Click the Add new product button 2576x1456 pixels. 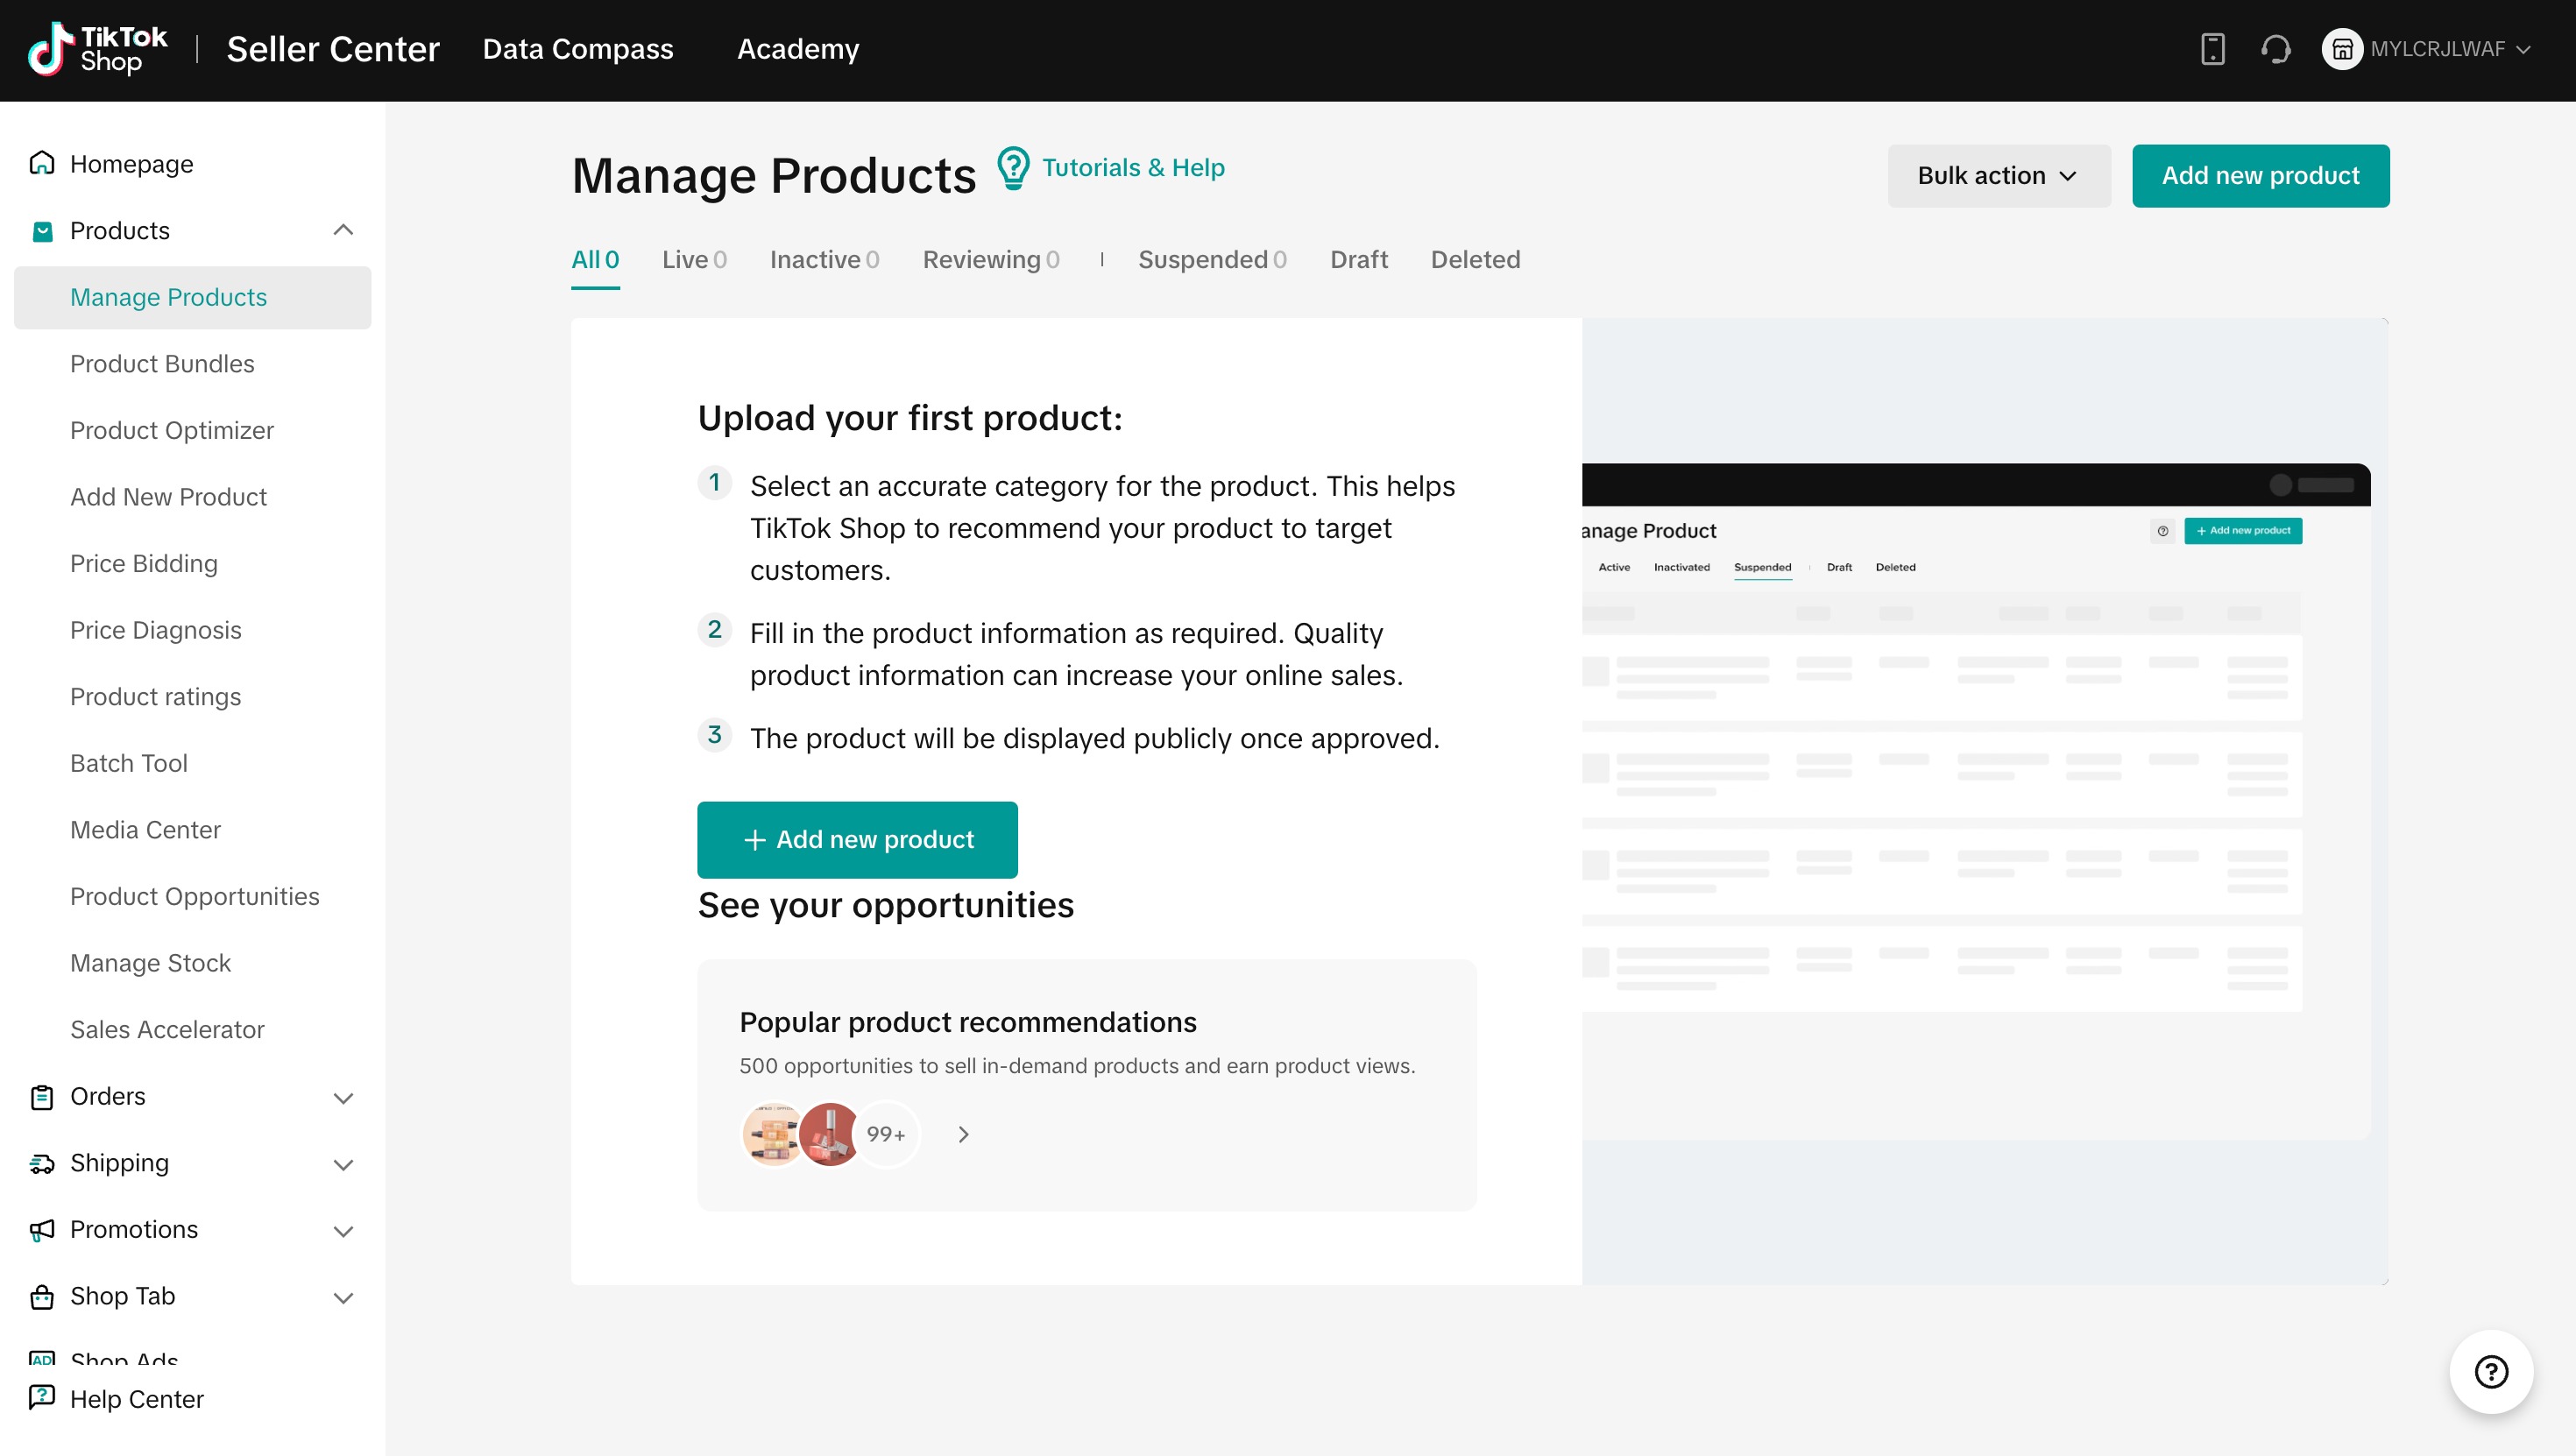click(2261, 175)
